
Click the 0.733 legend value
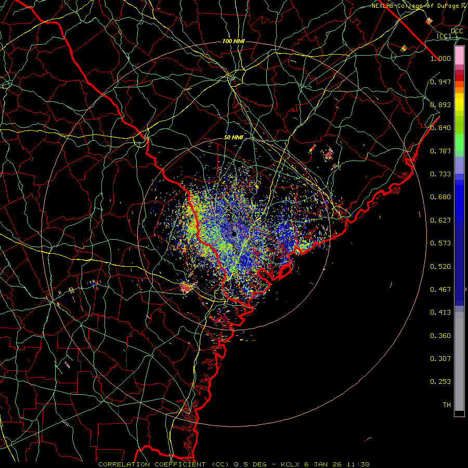click(x=440, y=174)
